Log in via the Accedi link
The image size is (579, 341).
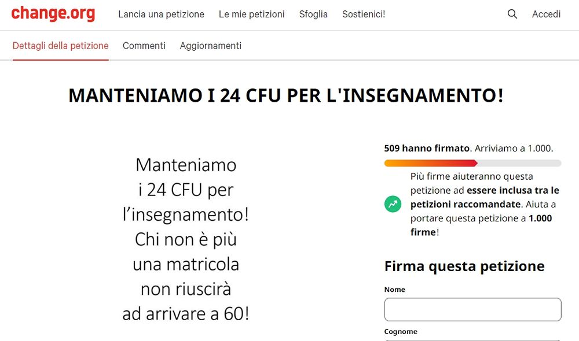(x=545, y=14)
